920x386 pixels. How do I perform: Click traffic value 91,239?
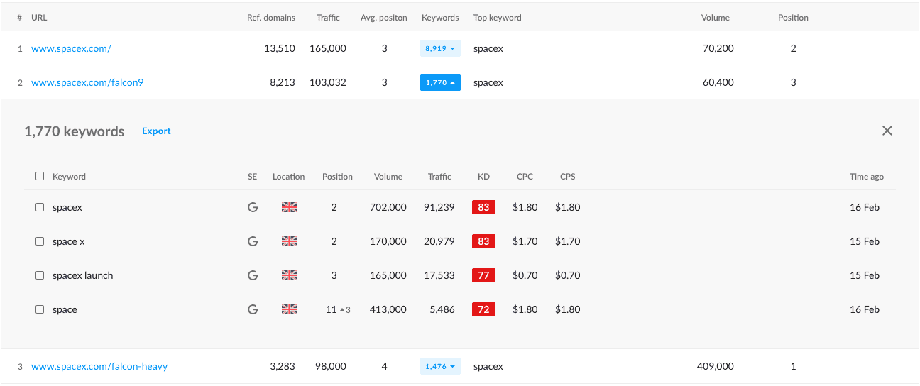[x=439, y=207]
